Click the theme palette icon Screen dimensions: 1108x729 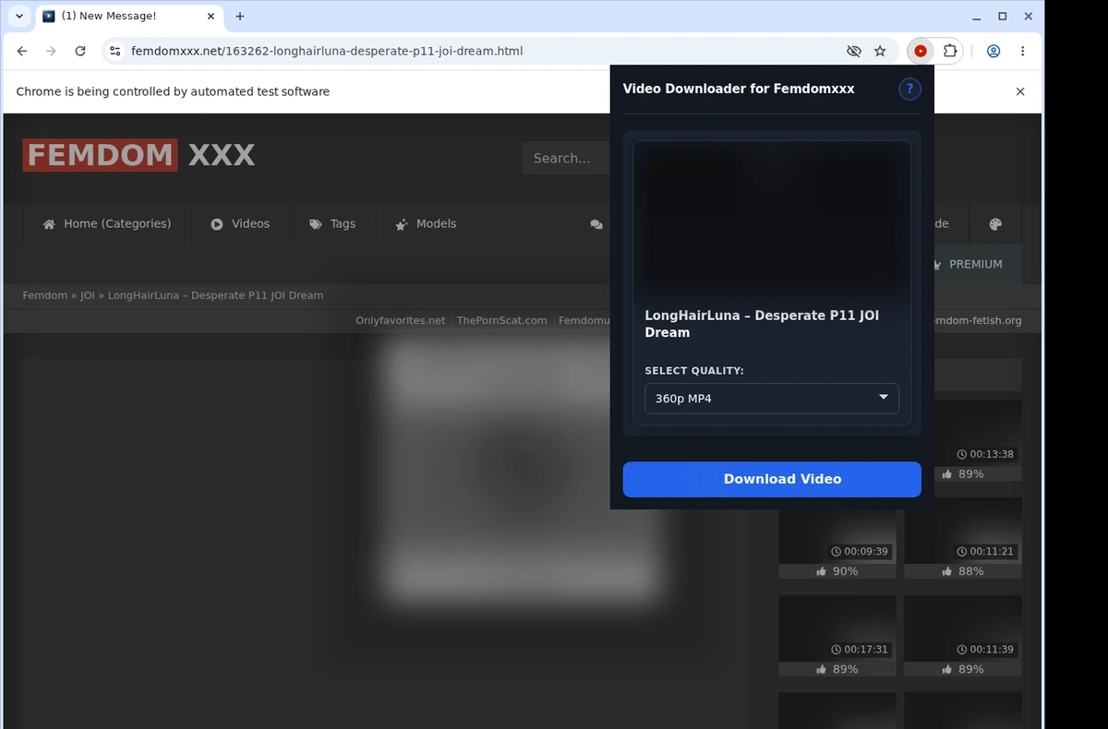click(995, 224)
